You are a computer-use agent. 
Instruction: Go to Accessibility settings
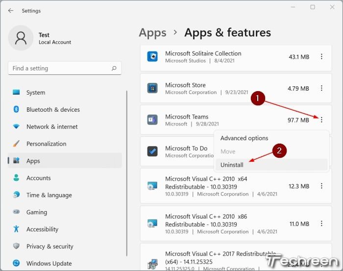65,229
